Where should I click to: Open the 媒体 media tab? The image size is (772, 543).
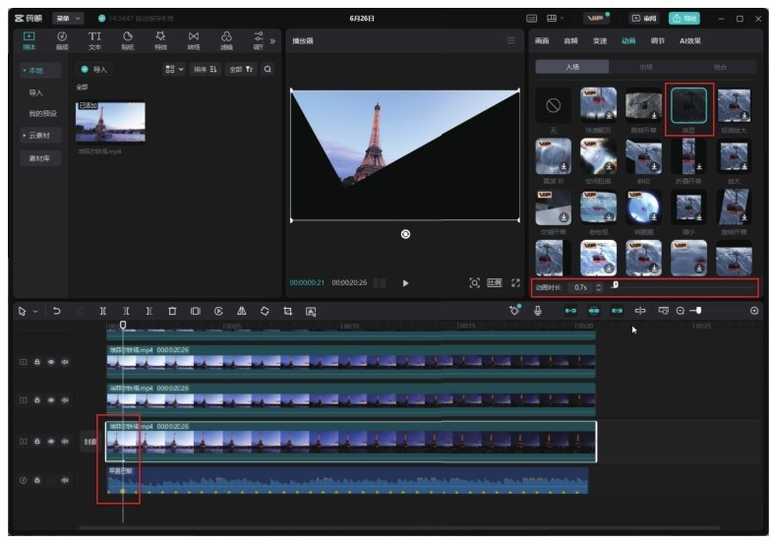(30, 40)
